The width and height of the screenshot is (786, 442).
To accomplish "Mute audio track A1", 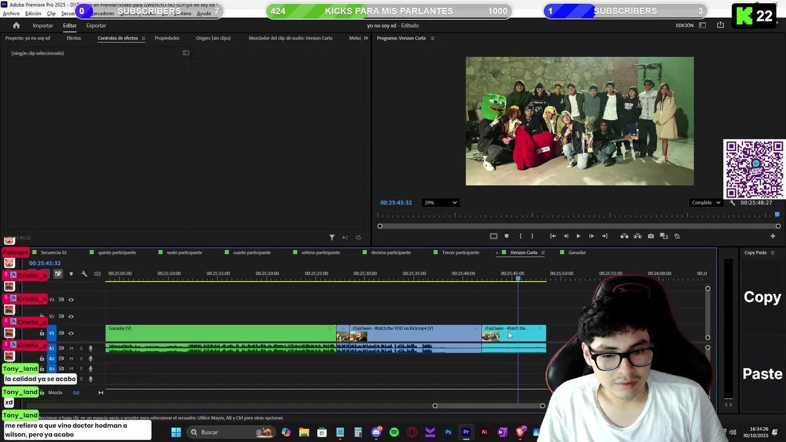I will (71, 349).
